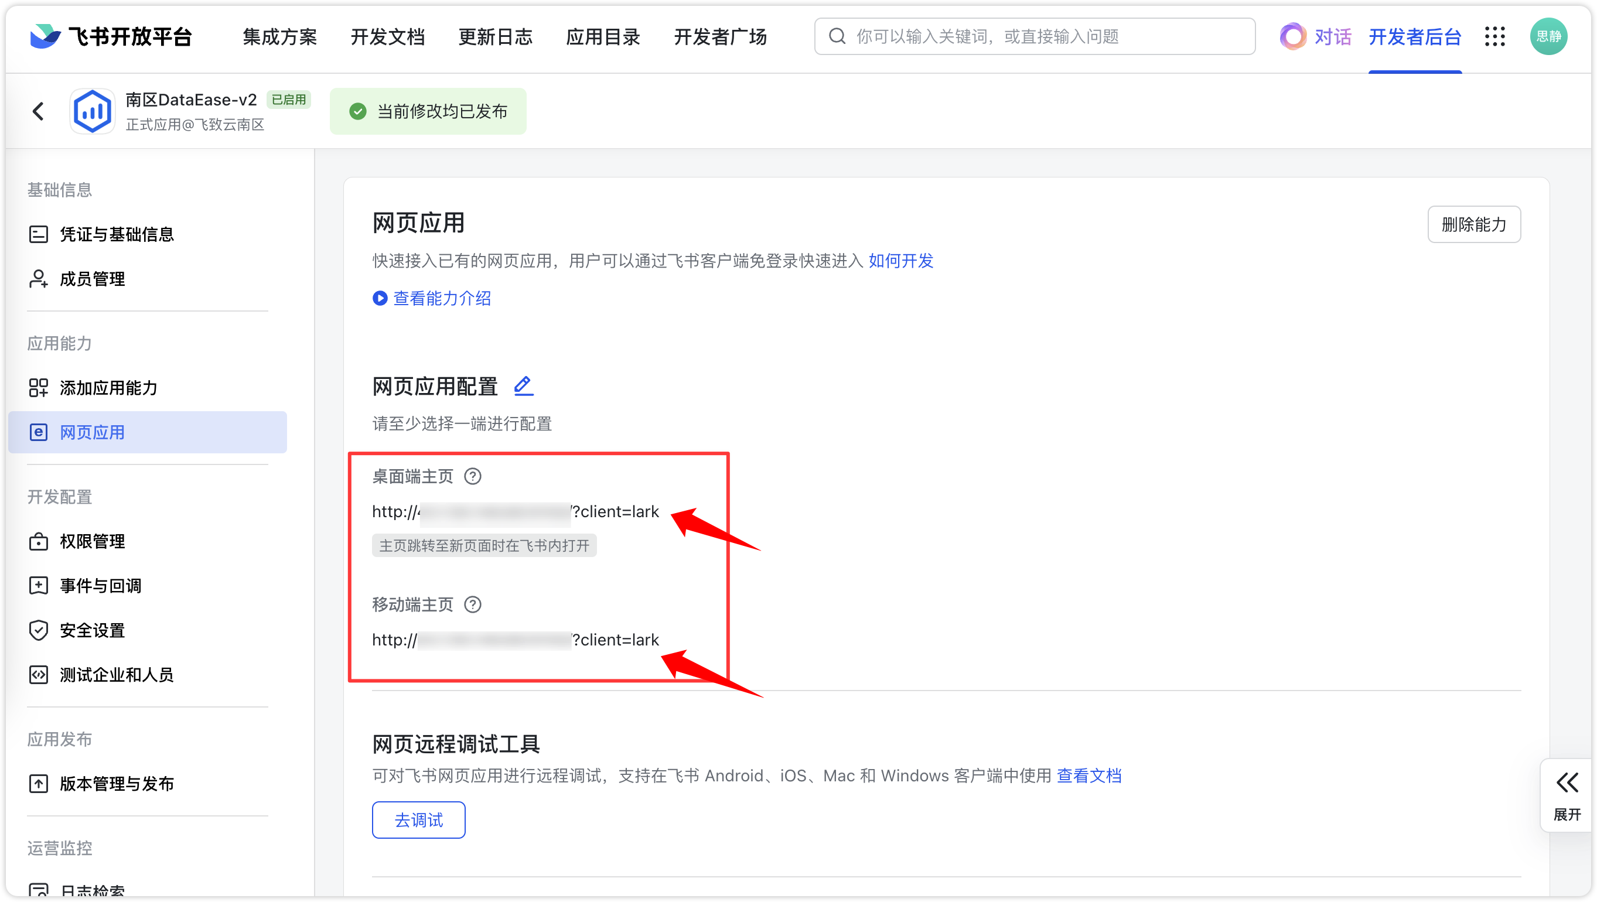Open the 如何开发 link
The width and height of the screenshot is (1597, 902).
coord(901,261)
